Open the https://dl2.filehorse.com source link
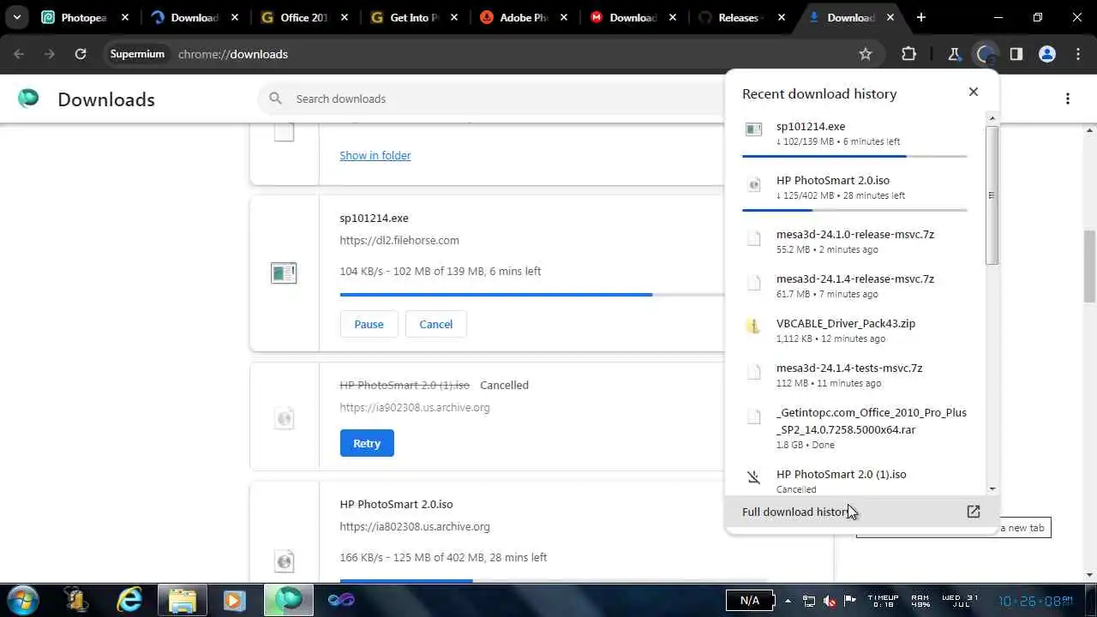 (399, 240)
